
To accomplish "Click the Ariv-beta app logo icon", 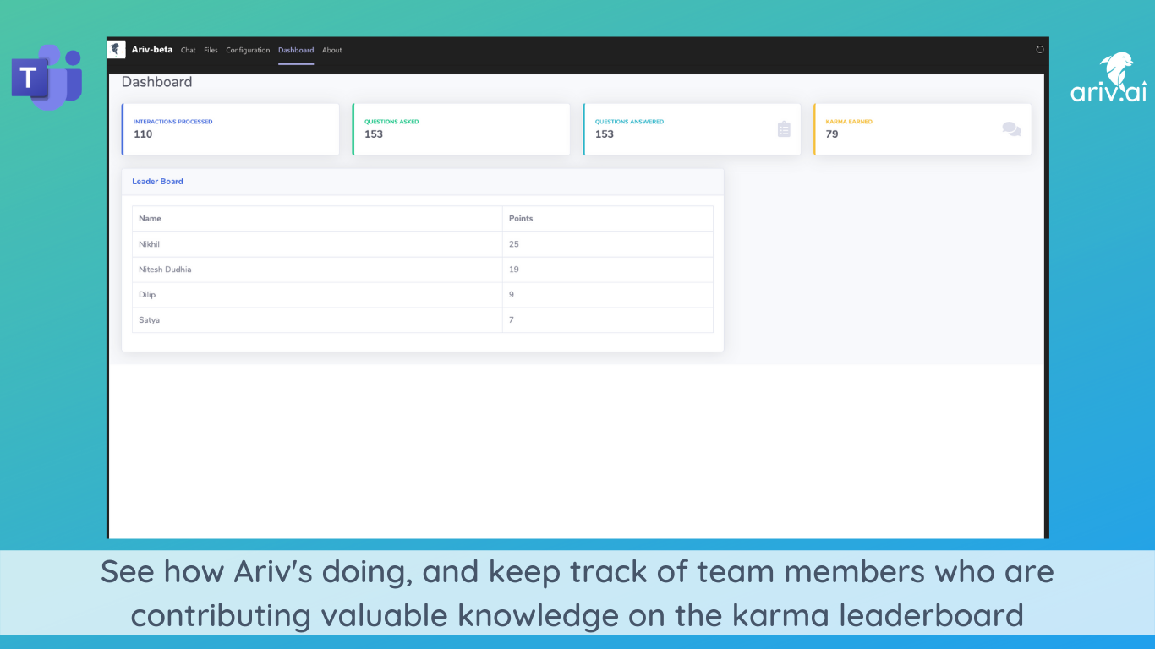I will [x=117, y=49].
